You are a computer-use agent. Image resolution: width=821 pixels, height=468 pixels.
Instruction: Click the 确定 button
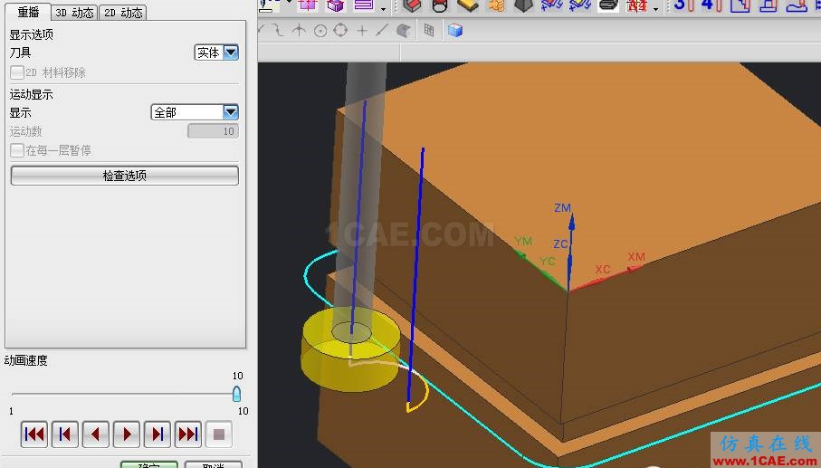149,464
